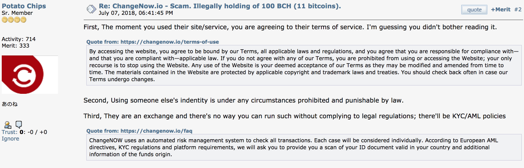Image resolution: width=524 pixels, height=168 pixels.
Task: Click the personal message speech bubble icon
Action: point(19,125)
